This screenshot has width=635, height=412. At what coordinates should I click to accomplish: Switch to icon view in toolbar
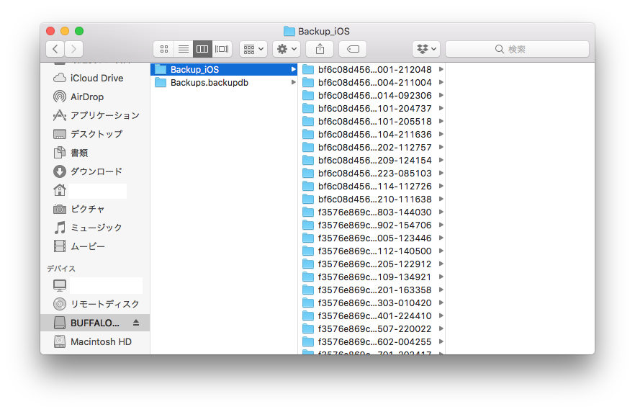pyautogui.click(x=163, y=49)
